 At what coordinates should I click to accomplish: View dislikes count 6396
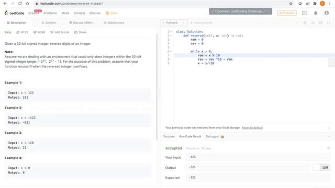39,32
